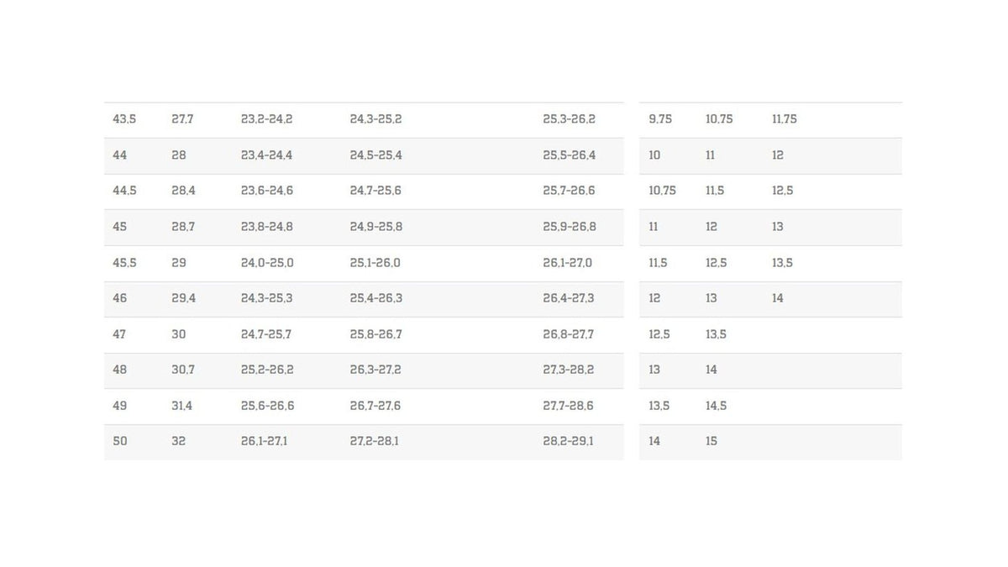Click the 23.2-24.2 range cell
The image size is (1008, 567).
[266, 119]
